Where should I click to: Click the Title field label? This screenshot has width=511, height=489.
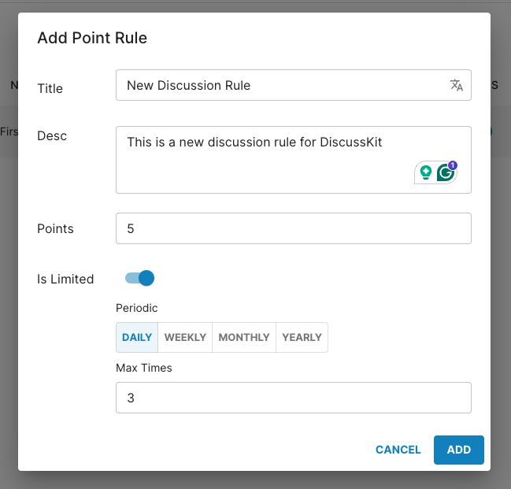50,88
